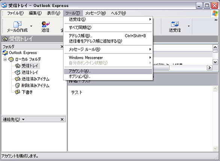Choose すべて同期(Z) from the menu
The height and width of the screenshot is (161, 220).
(x=108, y=27)
